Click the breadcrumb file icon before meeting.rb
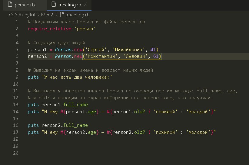Viewport: 249px width, 165px height. click(x=62, y=15)
